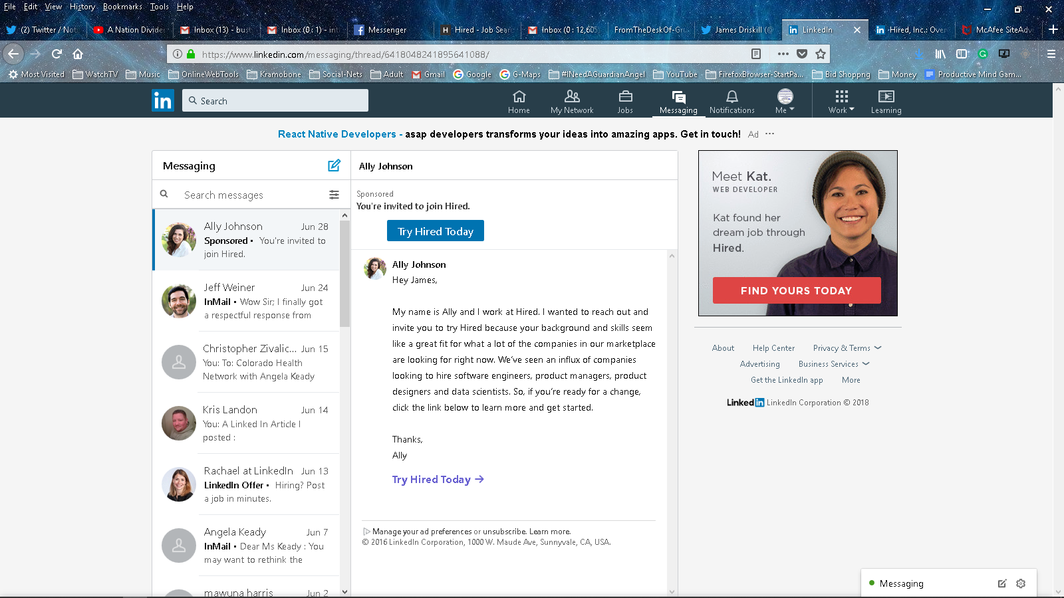Click in the Search messages field

[253, 195]
